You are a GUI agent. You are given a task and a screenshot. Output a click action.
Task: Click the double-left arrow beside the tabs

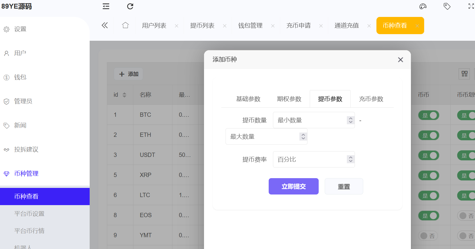point(105,26)
